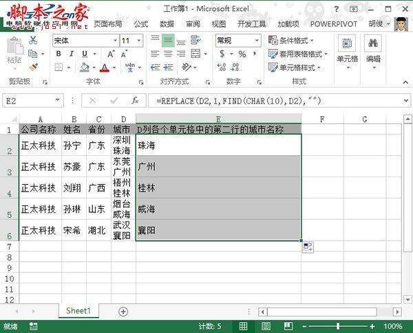413x333 pixels.
Task: Click the phonetic guide wén icon
Action: (130, 68)
